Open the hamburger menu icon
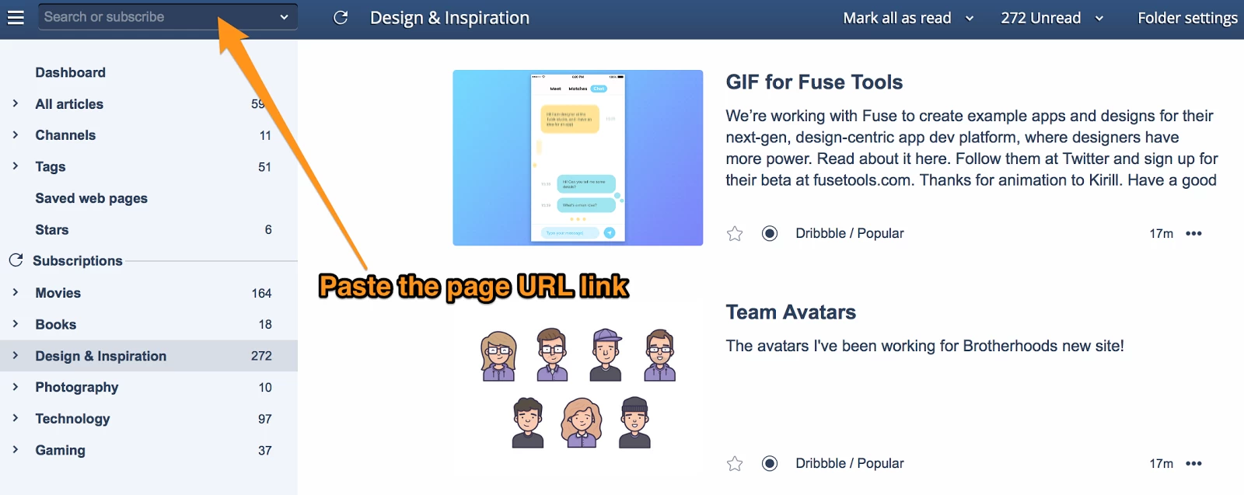1244x495 pixels. [x=16, y=17]
